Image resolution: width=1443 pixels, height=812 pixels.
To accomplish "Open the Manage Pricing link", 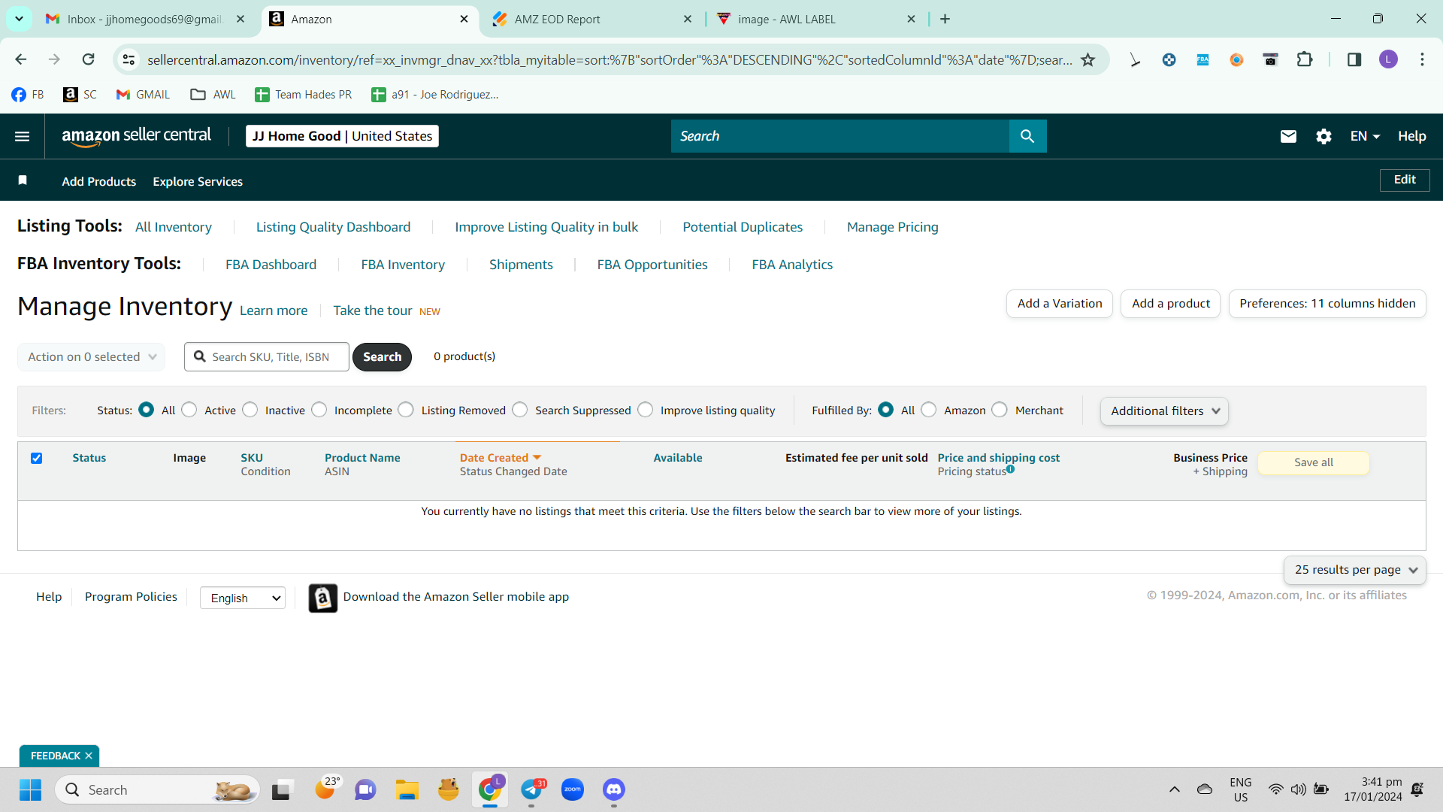I will click(x=892, y=227).
